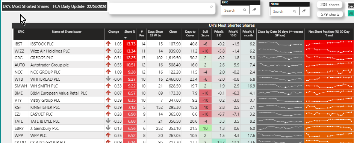Click the 13.73 short % cell for IBSTOCK

(x=130, y=44)
